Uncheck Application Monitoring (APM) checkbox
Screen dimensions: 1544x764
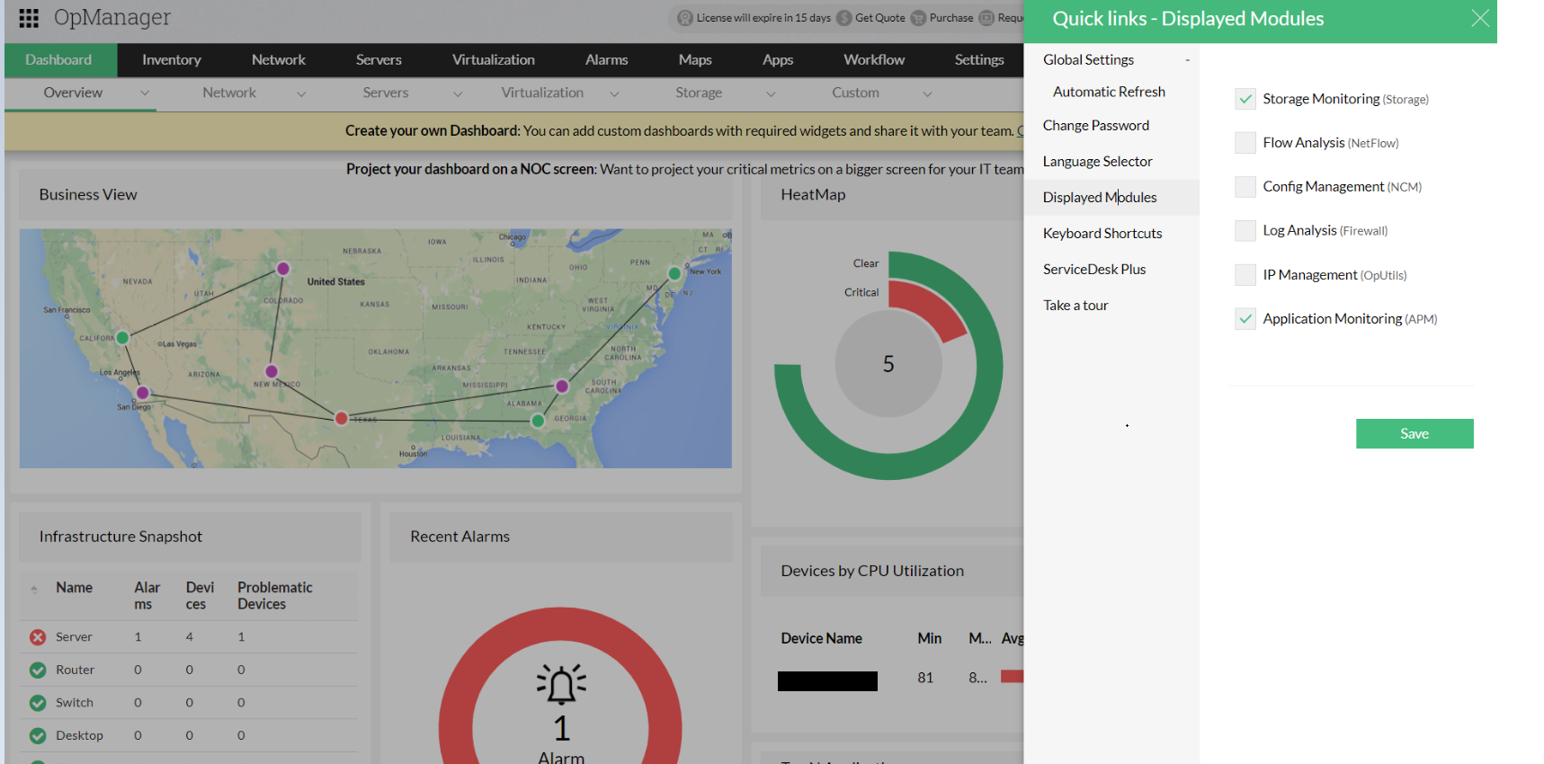pos(1245,319)
